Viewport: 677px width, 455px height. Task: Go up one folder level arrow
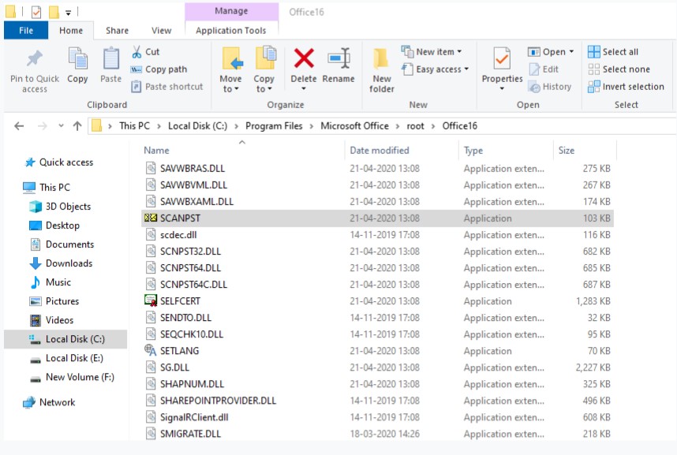(77, 125)
